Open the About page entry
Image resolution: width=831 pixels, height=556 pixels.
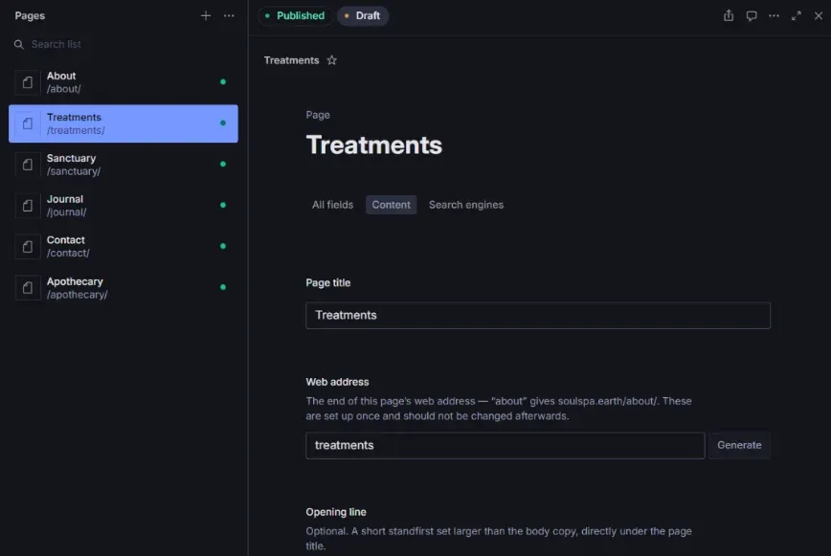123,82
